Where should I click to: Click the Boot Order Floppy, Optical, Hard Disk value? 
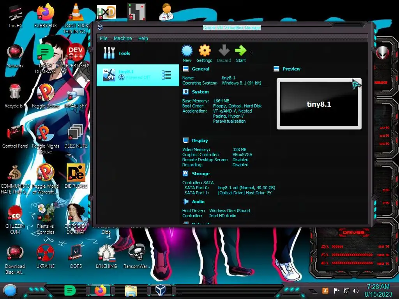[x=237, y=106]
